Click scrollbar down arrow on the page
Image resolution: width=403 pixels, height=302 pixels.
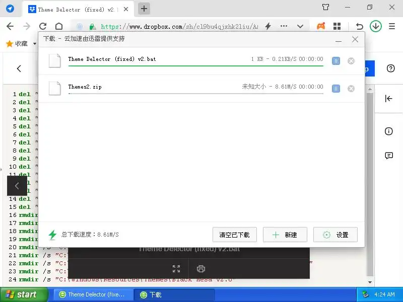(x=370, y=282)
